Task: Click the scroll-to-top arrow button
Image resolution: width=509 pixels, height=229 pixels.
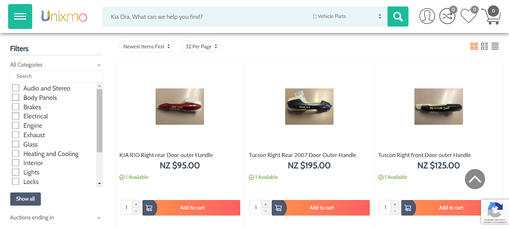Action: tap(475, 179)
